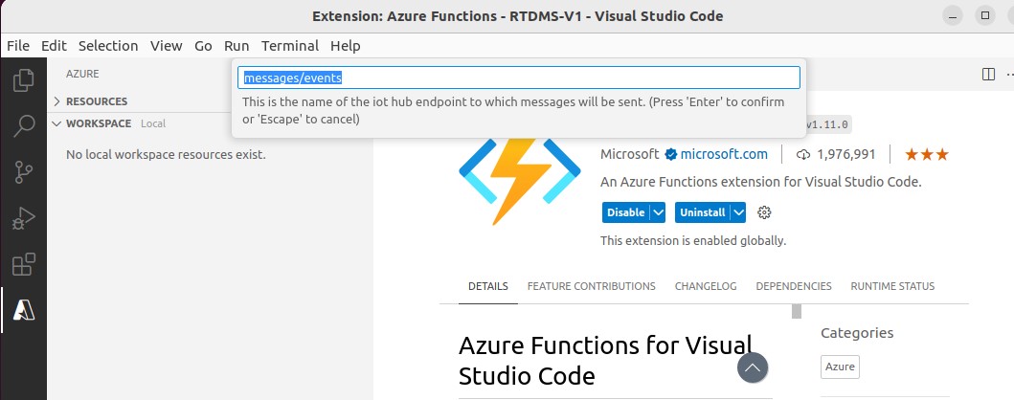The width and height of the screenshot is (1014, 400).
Task: Open the Run menu
Action: [237, 46]
